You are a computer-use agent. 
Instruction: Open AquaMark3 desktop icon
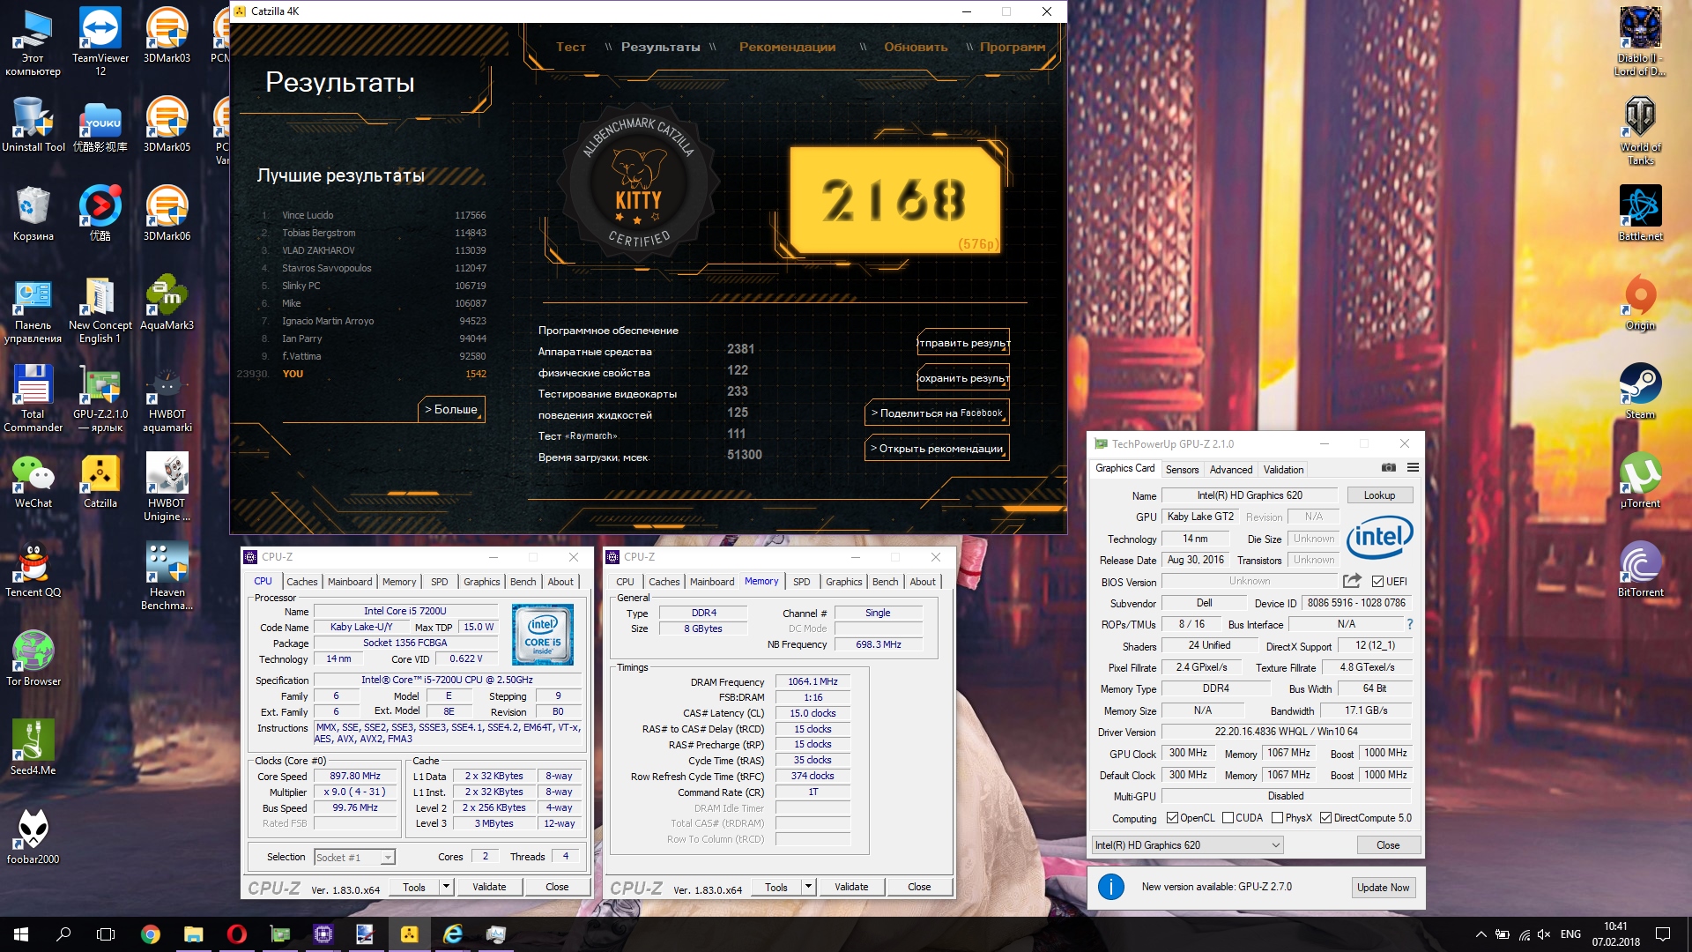tap(167, 302)
